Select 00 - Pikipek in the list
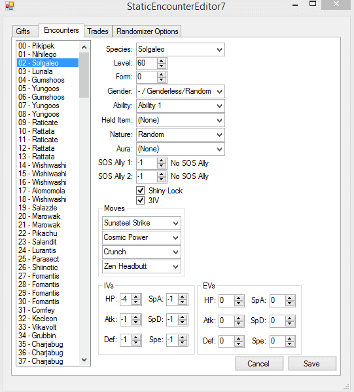Screen dimensions: 354x392 pyautogui.click(x=48, y=46)
